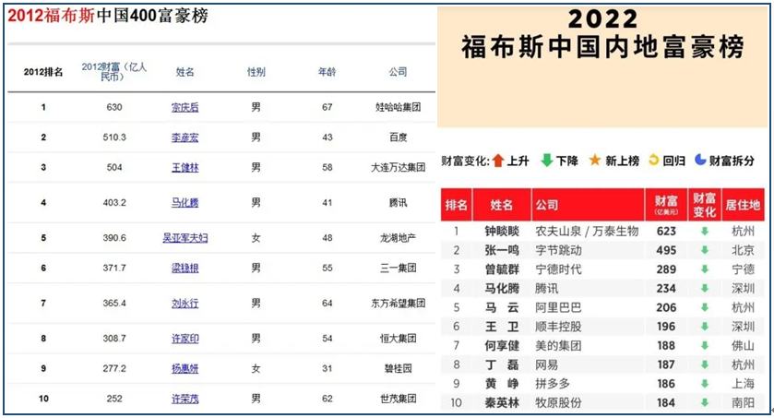Click the 性别 column header

tap(256, 72)
